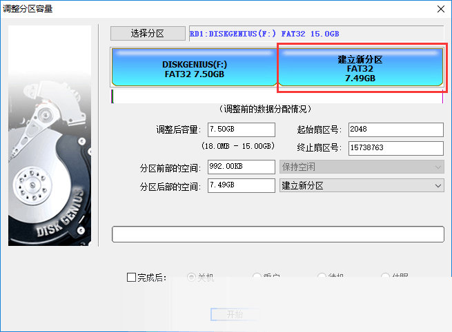Screen dimensions: 452x332
Task: Click the 选择分区 button
Action: (148, 33)
